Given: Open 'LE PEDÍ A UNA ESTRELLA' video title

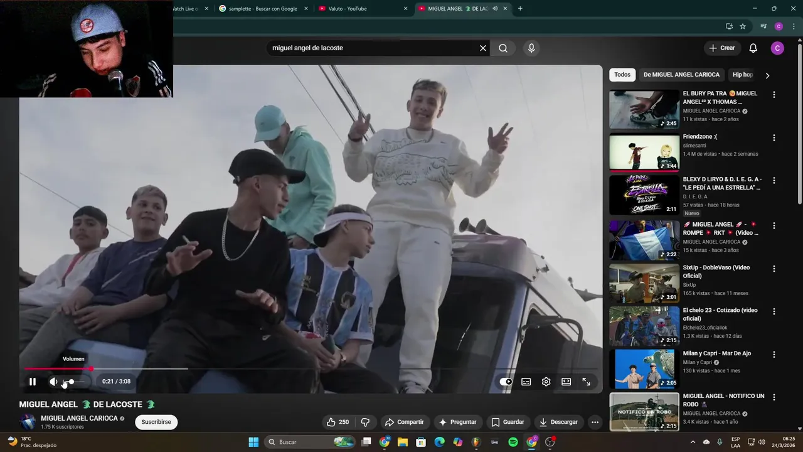Looking at the screenshot, I should click(x=722, y=183).
